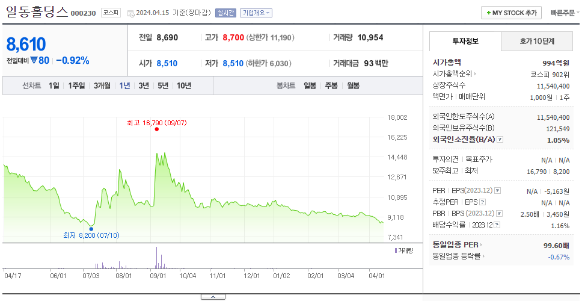This screenshot has width=582, height=301.
Task: Open help icon next to PBR BPS(2023.12)
Action: click(500, 214)
